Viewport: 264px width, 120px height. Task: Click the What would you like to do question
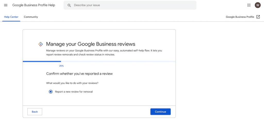click(x=72, y=83)
